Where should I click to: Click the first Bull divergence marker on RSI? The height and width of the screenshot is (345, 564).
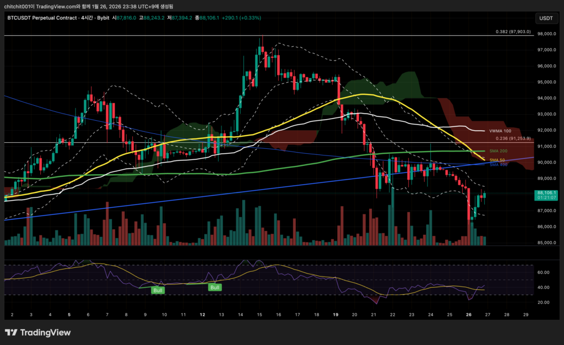point(158,289)
